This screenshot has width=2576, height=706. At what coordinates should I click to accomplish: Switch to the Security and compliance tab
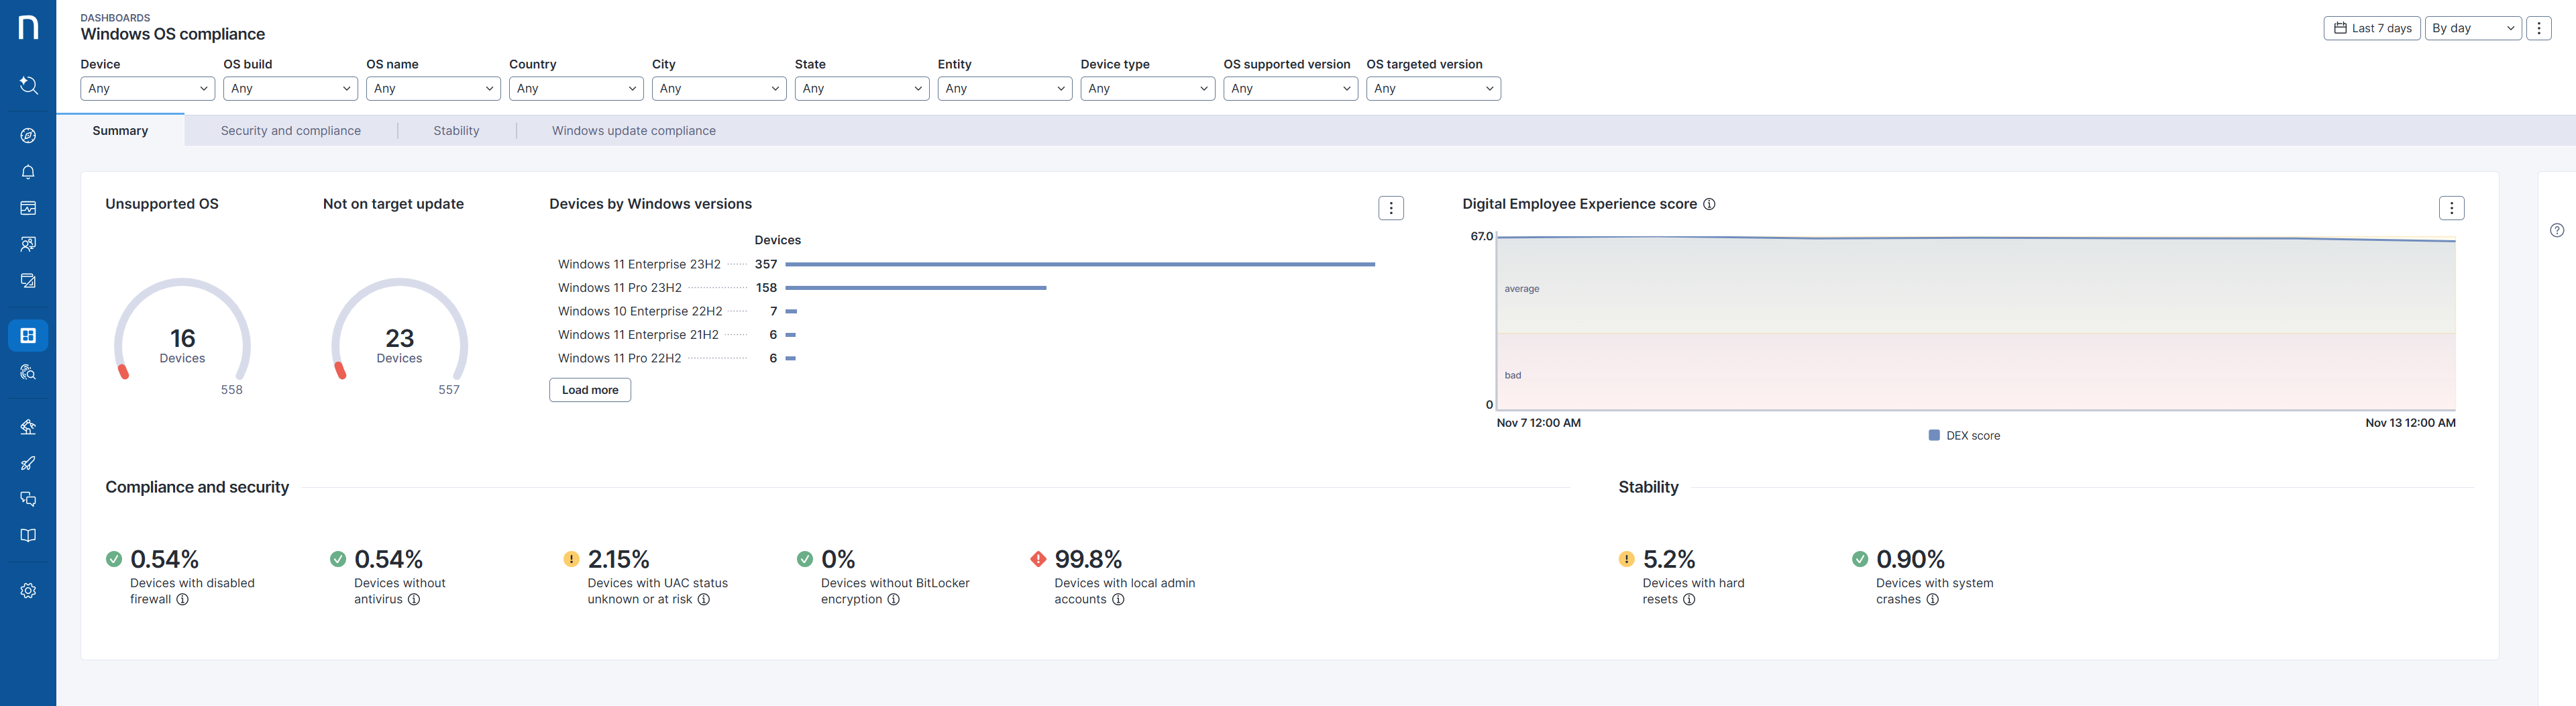tap(290, 131)
